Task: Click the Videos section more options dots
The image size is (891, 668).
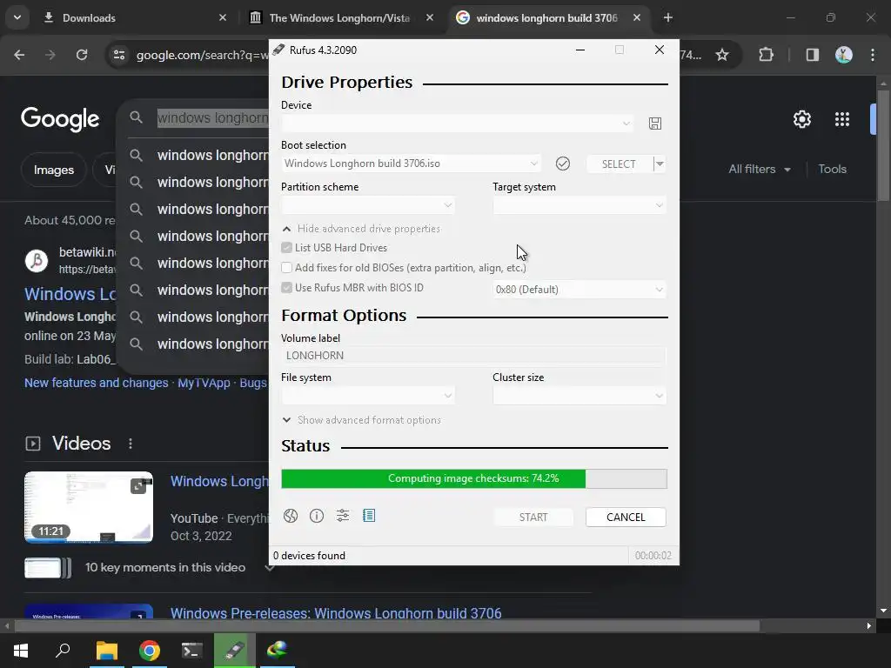Action: [x=131, y=444]
